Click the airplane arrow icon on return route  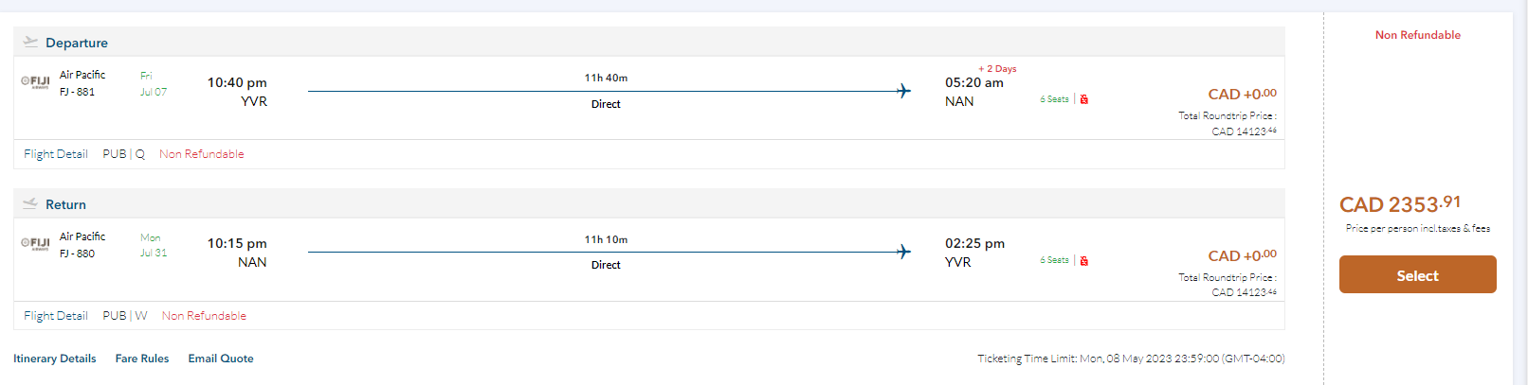[903, 252]
